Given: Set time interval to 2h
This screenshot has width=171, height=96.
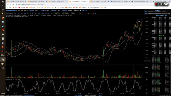Looking at the screenshot, I should click(33, 13).
